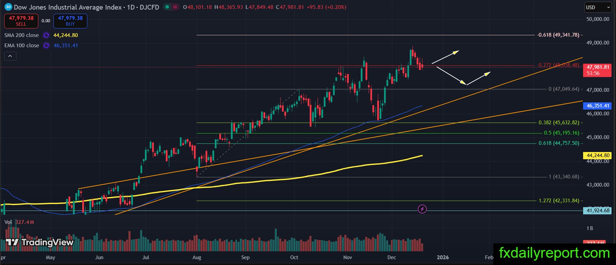This screenshot has width=616, height=265.
Task: Click the 43,000.00 price axis label
Action: pos(598,185)
